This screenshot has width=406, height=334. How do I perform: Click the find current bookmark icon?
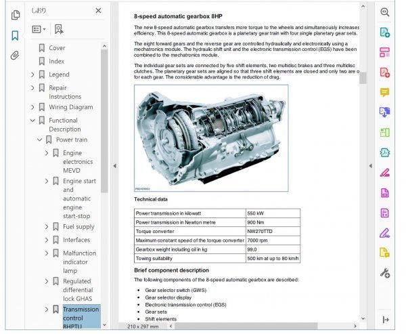click(x=59, y=29)
